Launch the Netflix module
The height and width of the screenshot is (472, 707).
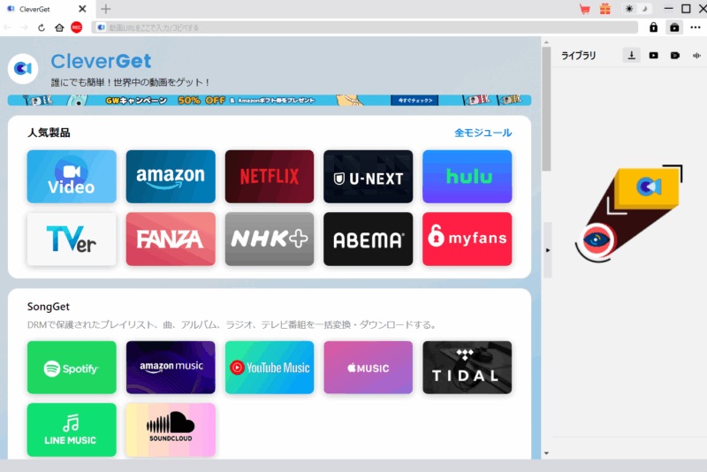coord(270,177)
